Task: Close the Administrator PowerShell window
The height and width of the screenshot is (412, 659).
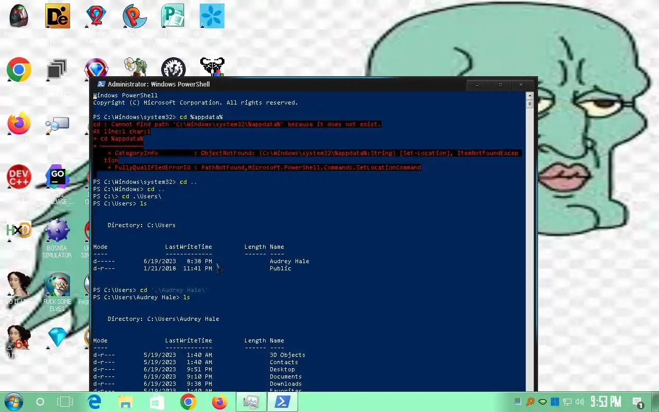Action: [x=521, y=84]
